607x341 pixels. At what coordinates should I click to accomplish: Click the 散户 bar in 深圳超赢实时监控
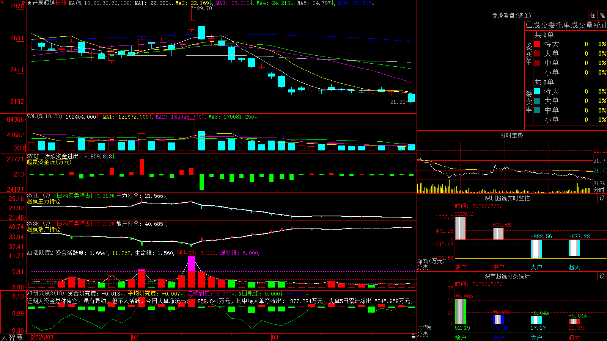click(460, 228)
